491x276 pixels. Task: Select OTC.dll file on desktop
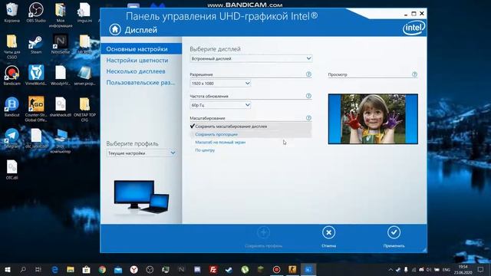pos(12,169)
